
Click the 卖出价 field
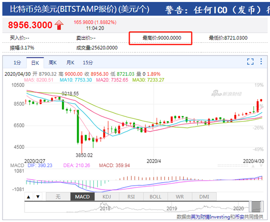coord(86,38)
